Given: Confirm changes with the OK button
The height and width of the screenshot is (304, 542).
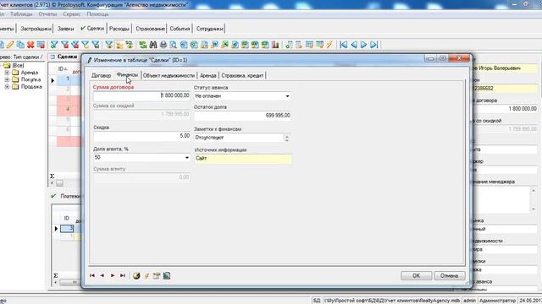Looking at the screenshot, I should [x=416, y=276].
